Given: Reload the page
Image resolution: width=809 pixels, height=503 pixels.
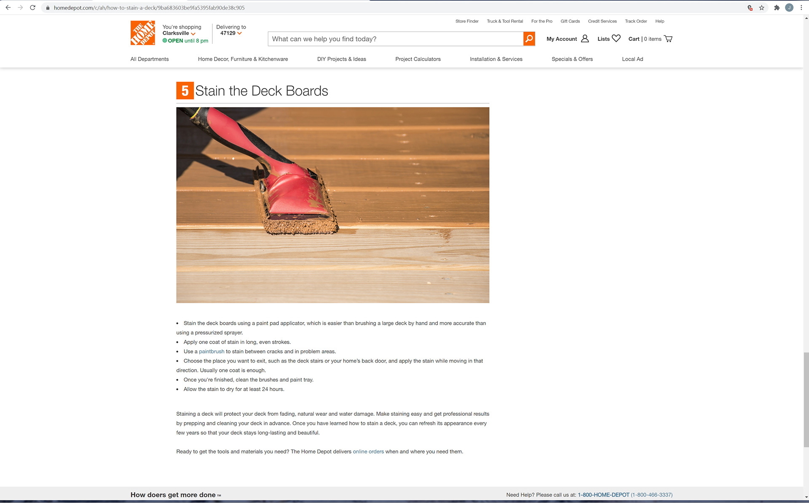Looking at the screenshot, I should pyautogui.click(x=32, y=8).
